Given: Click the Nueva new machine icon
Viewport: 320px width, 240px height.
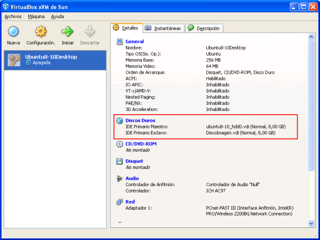Looking at the screenshot, I should point(14,32).
